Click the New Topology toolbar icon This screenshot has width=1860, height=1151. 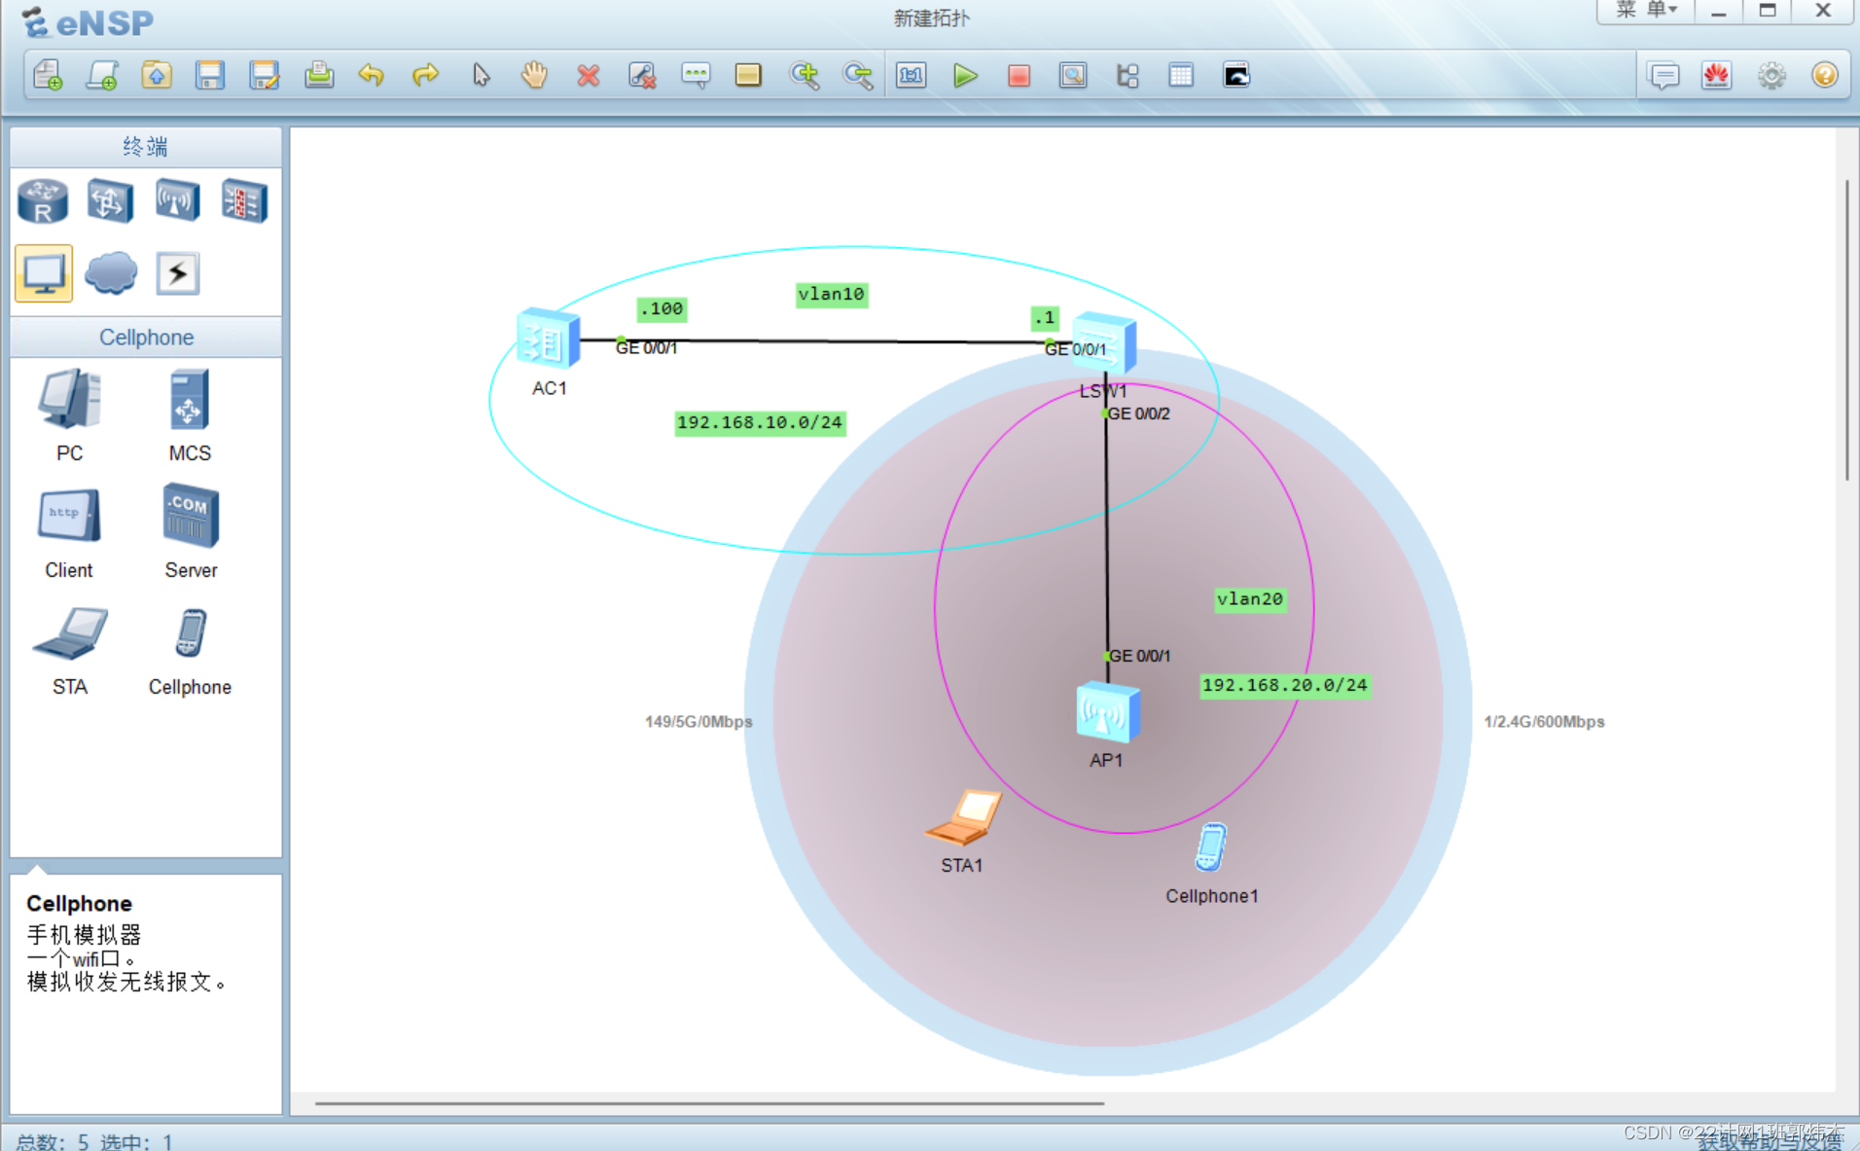pyautogui.click(x=48, y=75)
